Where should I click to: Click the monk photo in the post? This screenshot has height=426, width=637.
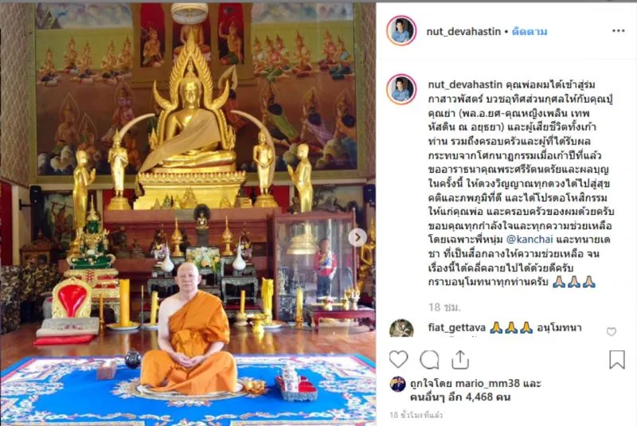point(188,214)
